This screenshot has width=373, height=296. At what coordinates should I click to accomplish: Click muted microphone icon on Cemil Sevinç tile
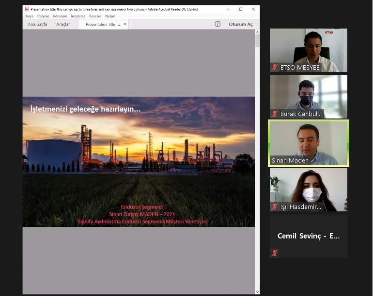pyautogui.click(x=275, y=253)
